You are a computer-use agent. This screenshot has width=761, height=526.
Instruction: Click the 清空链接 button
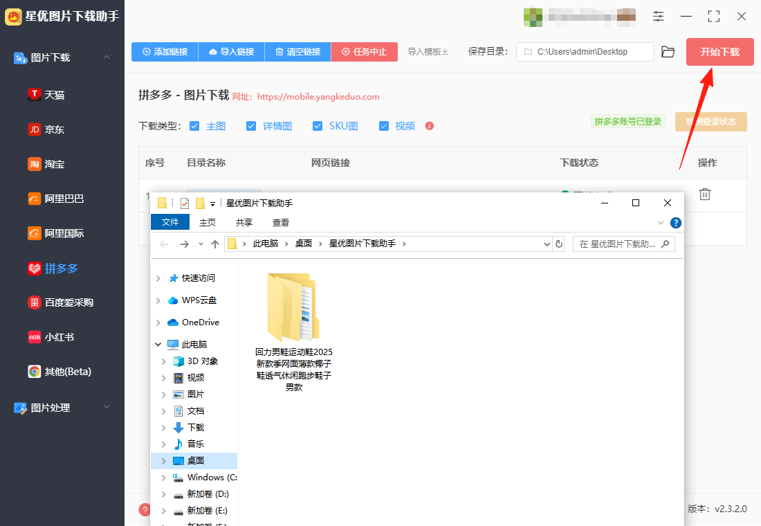click(x=298, y=52)
